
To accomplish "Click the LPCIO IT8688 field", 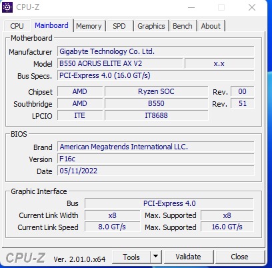I will [156, 115].
